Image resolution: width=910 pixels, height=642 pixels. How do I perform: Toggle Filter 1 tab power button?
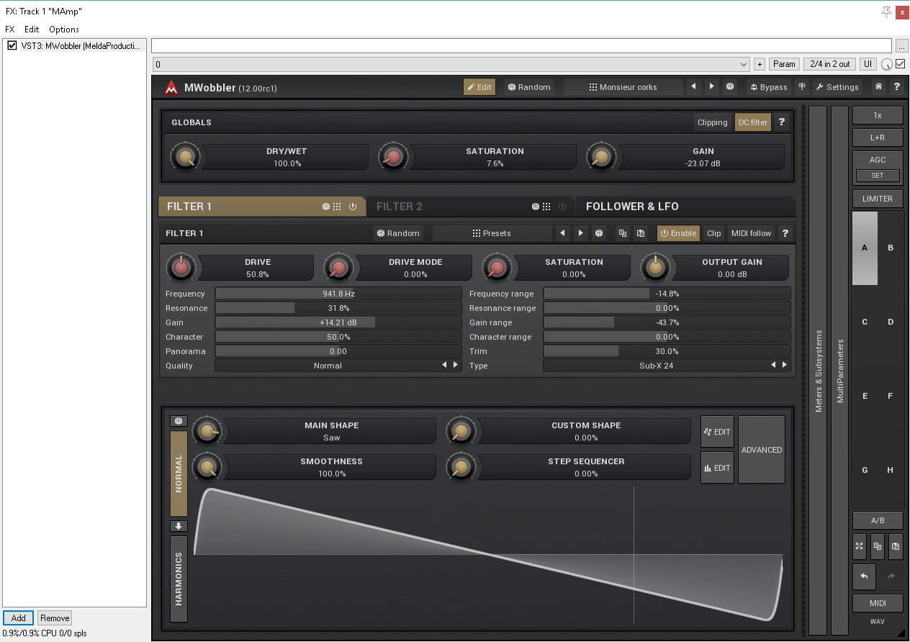pyautogui.click(x=353, y=207)
